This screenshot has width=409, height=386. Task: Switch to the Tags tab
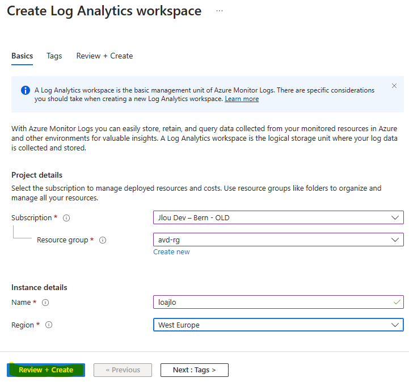coord(54,56)
